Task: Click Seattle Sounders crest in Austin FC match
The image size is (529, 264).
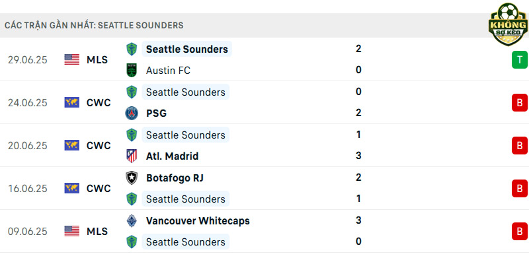Action: (132, 49)
